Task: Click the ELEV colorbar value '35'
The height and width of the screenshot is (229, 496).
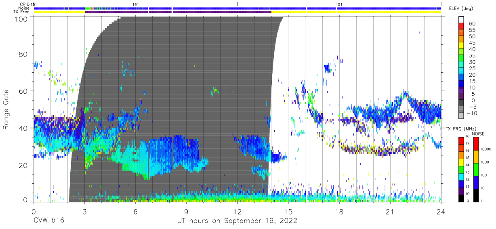Action: (x=472, y=56)
